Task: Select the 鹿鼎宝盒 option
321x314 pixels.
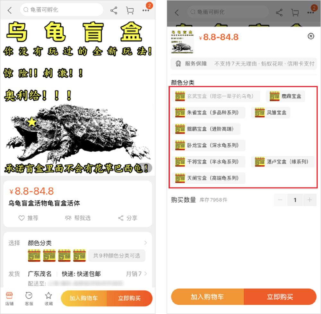Action: (x=285, y=96)
